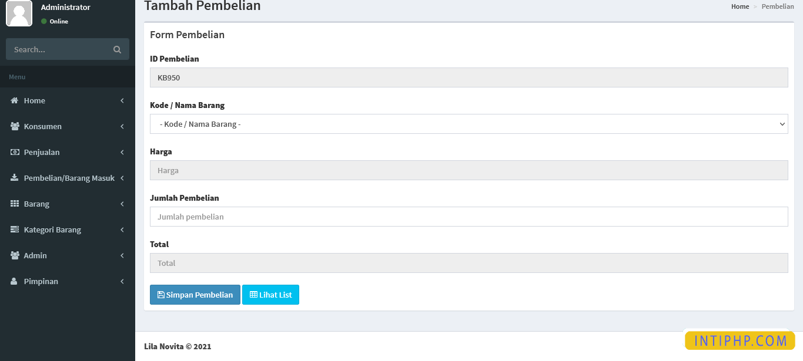Expand the Penjualan menu chevron
This screenshot has height=361, width=803.
[x=122, y=153]
